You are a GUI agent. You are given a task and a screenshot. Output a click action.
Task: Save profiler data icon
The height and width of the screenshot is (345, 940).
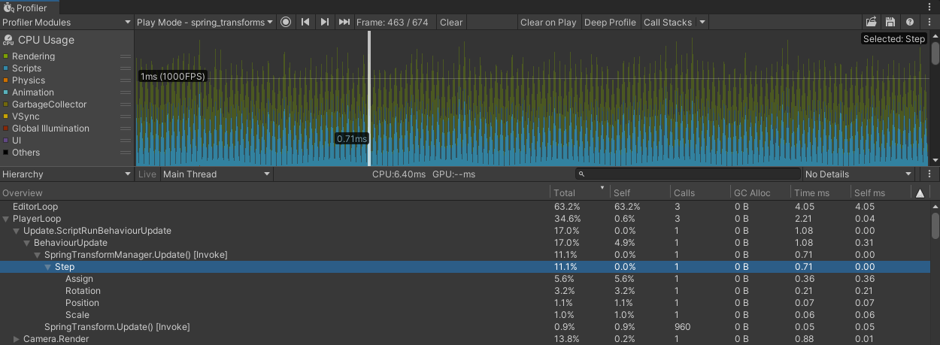890,23
